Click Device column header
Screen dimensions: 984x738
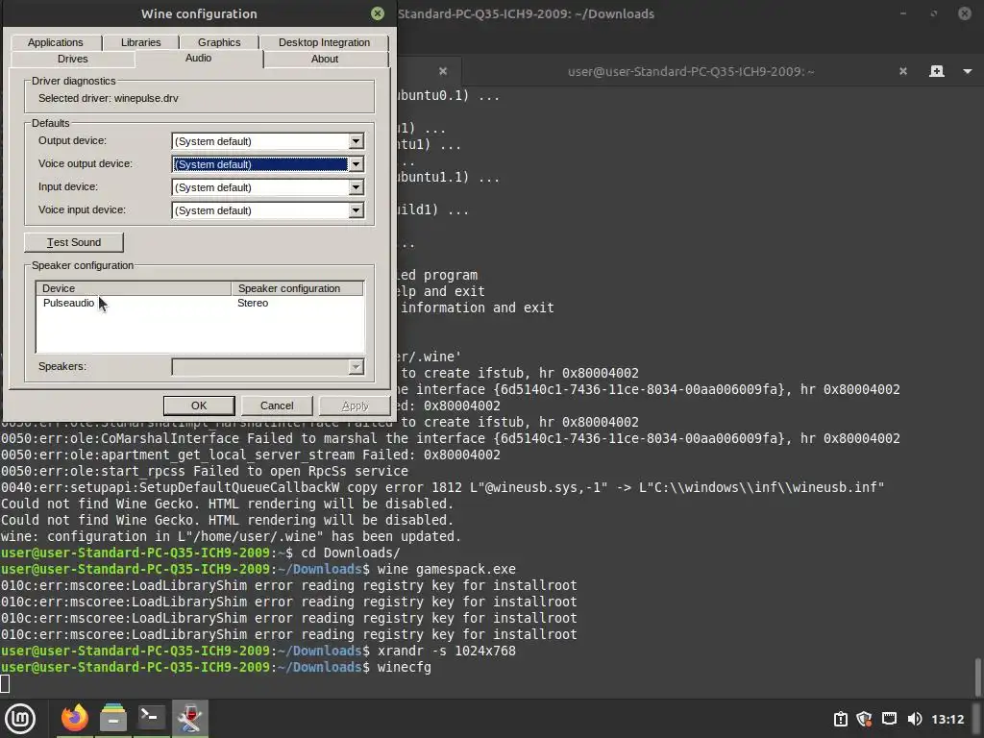click(x=134, y=288)
